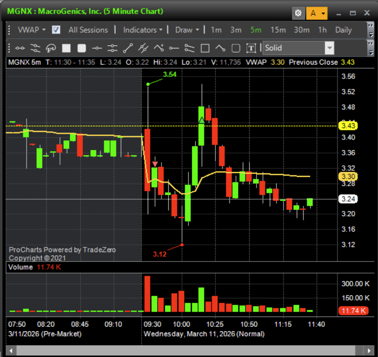Click the horizontal line drawing tool
The height and width of the screenshot is (357, 378).
tap(20, 48)
